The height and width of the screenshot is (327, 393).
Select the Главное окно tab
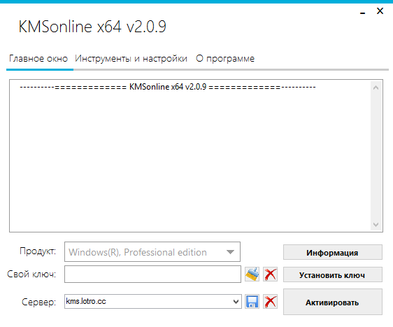pyautogui.click(x=38, y=59)
